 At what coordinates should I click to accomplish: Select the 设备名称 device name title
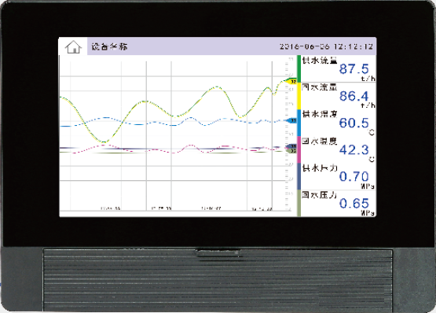point(109,46)
